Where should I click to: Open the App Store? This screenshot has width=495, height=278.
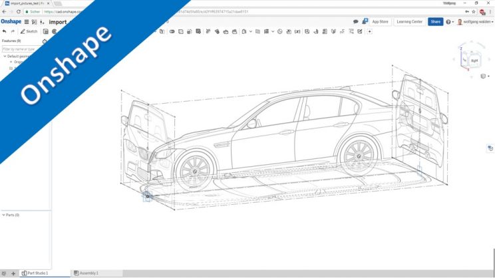(x=380, y=22)
